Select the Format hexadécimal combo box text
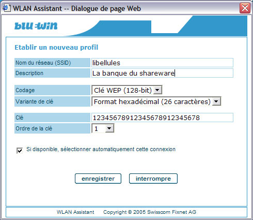Image resolution: width=253 pixels, height=220 pixels. [x=152, y=101]
